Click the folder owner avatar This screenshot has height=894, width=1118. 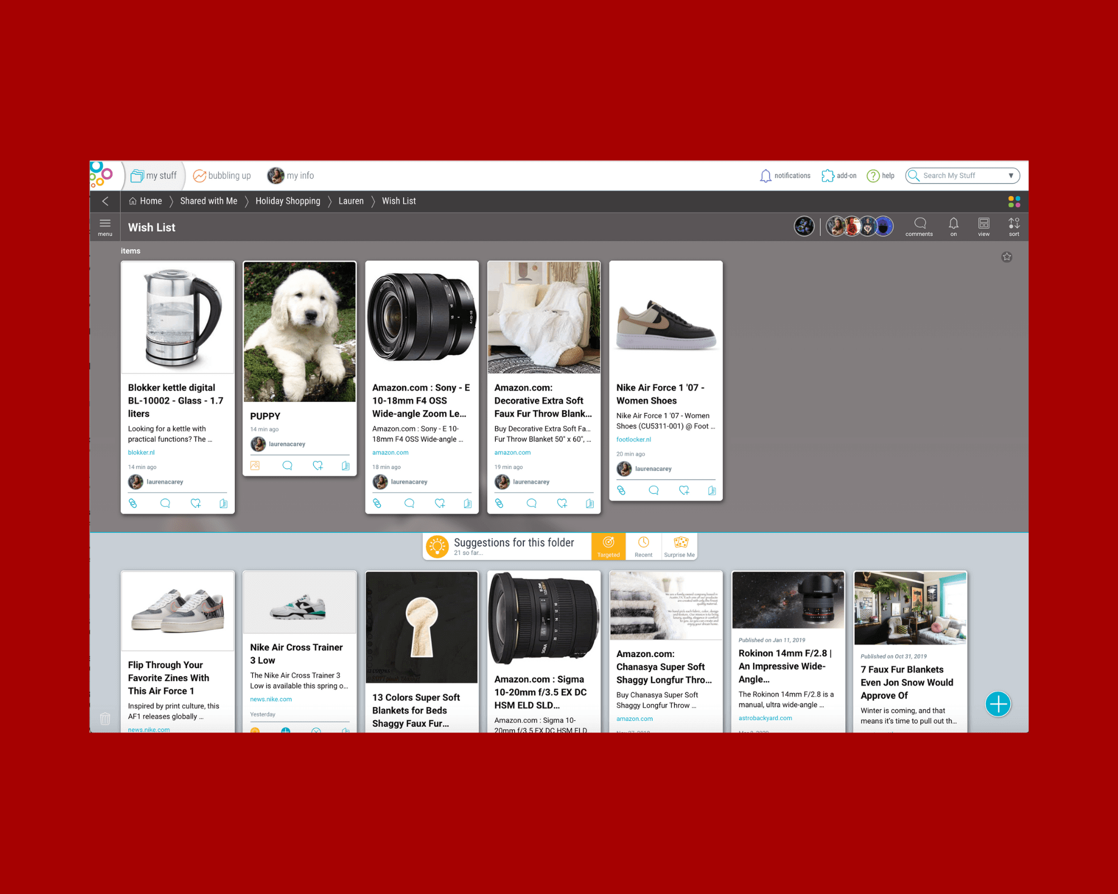click(804, 226)
